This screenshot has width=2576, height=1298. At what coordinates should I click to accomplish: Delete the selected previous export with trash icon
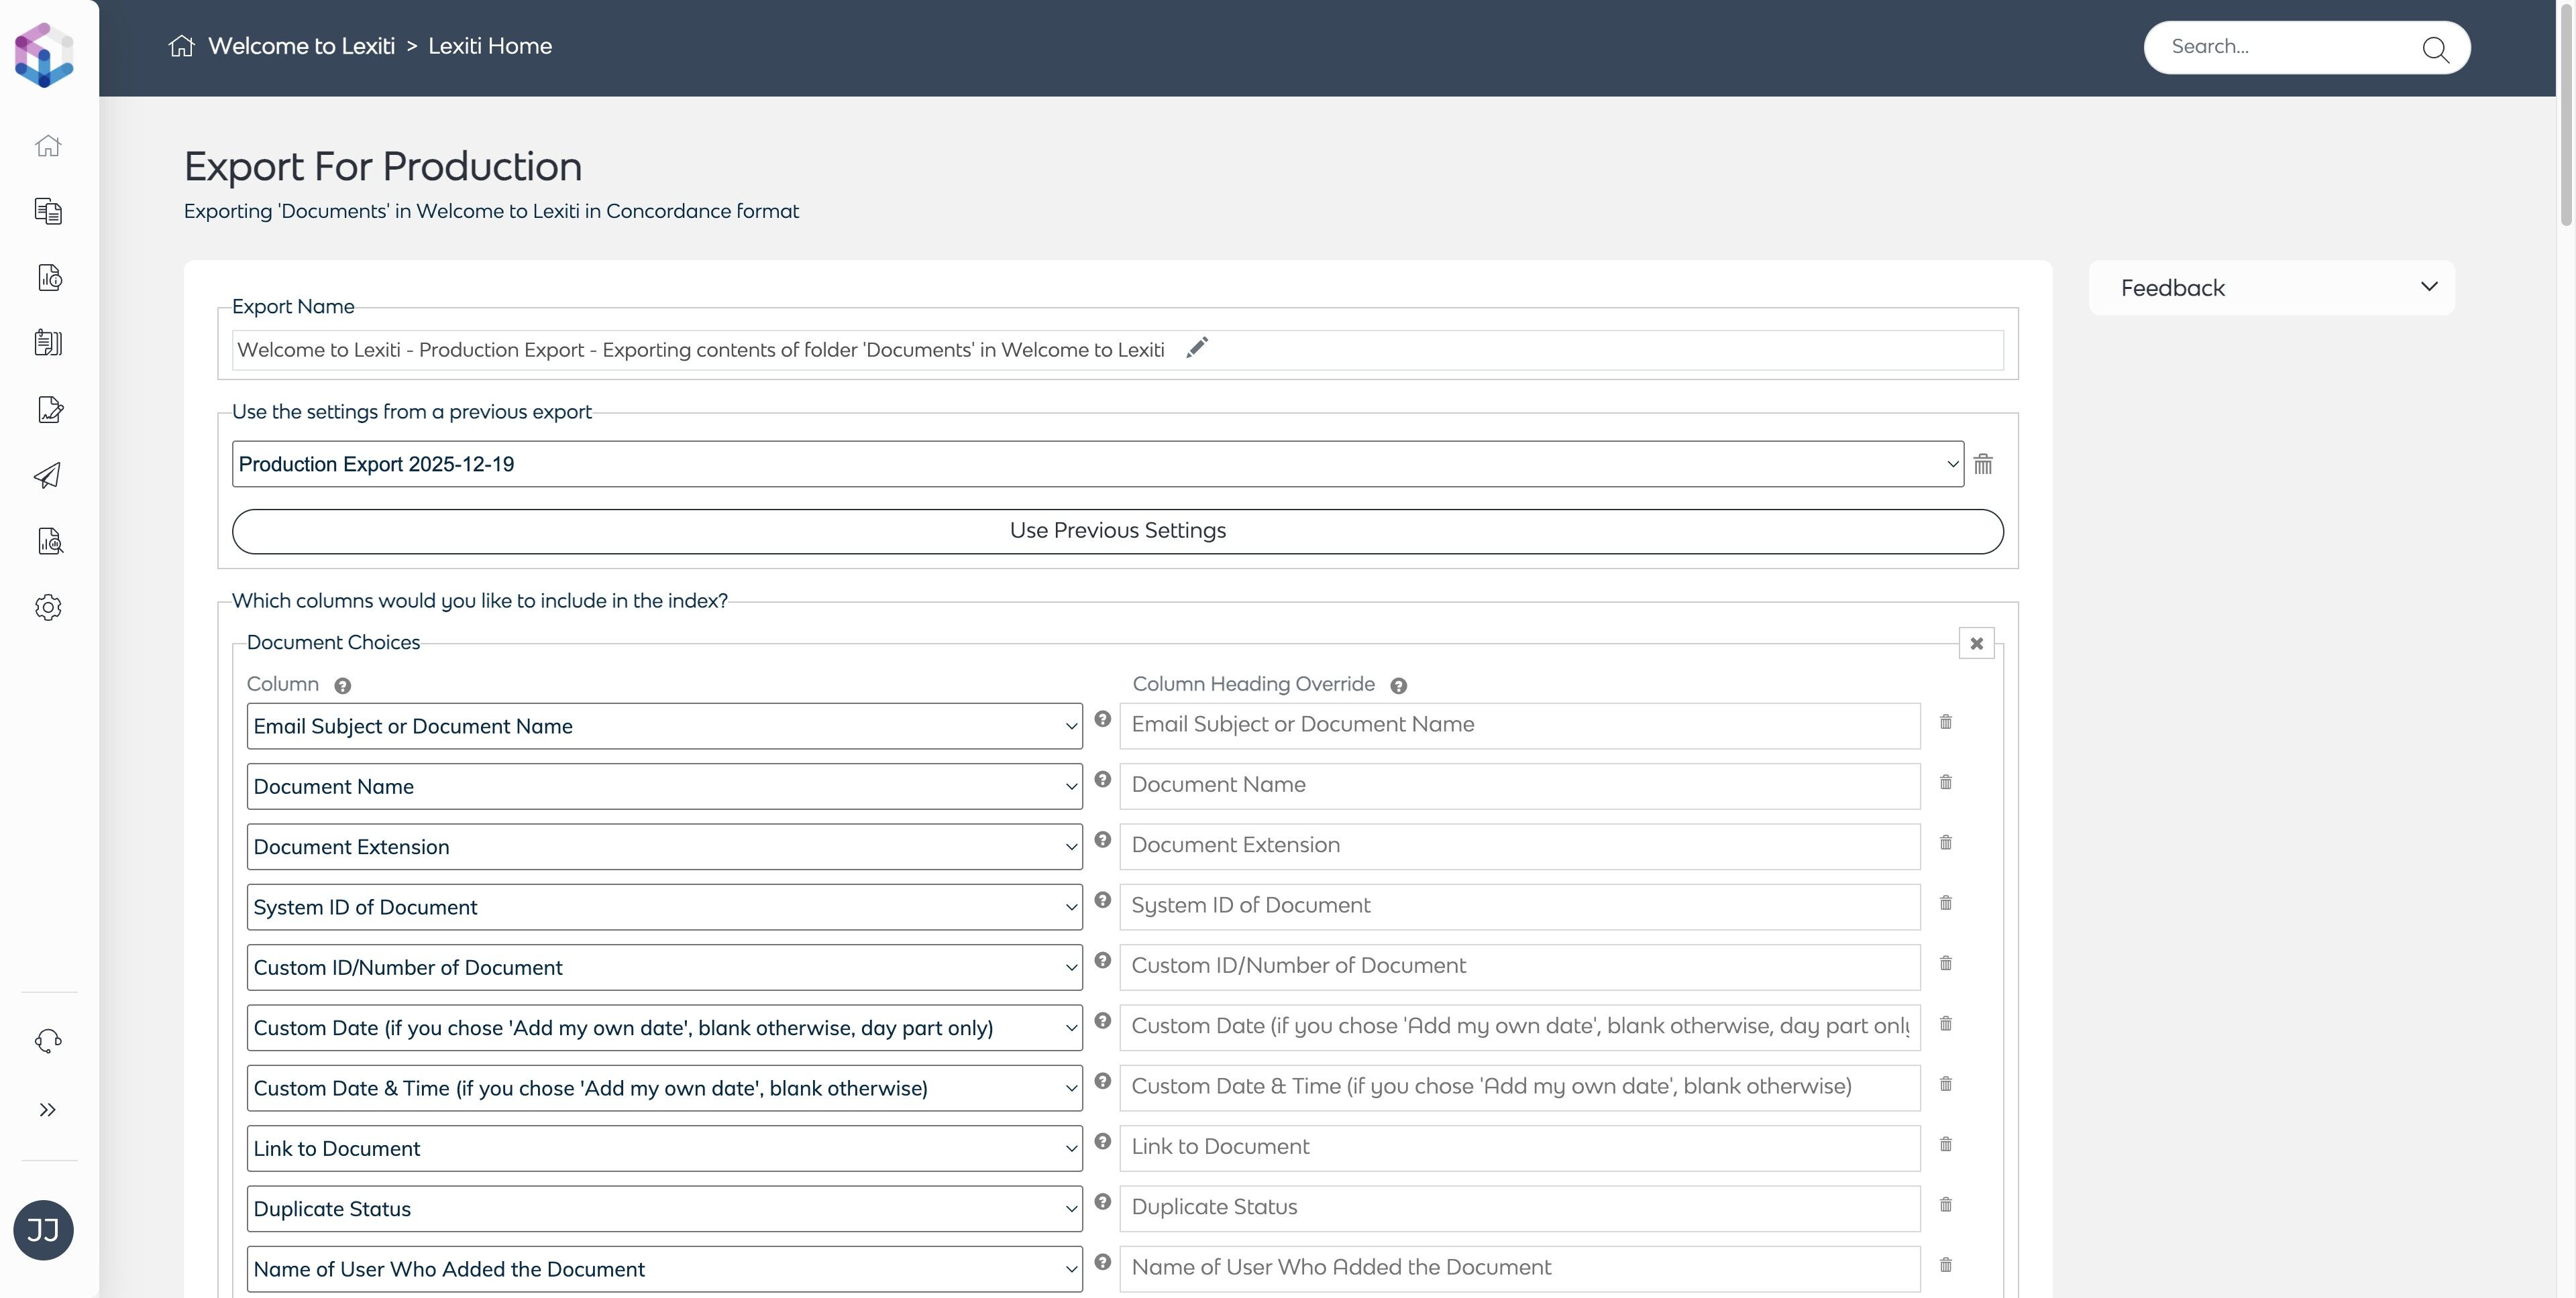[x=1983, y=465]
